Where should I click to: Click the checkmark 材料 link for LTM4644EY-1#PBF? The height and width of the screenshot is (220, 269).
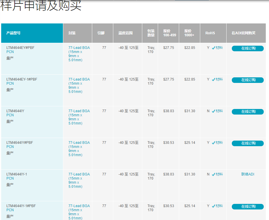[x=217, y=79]
